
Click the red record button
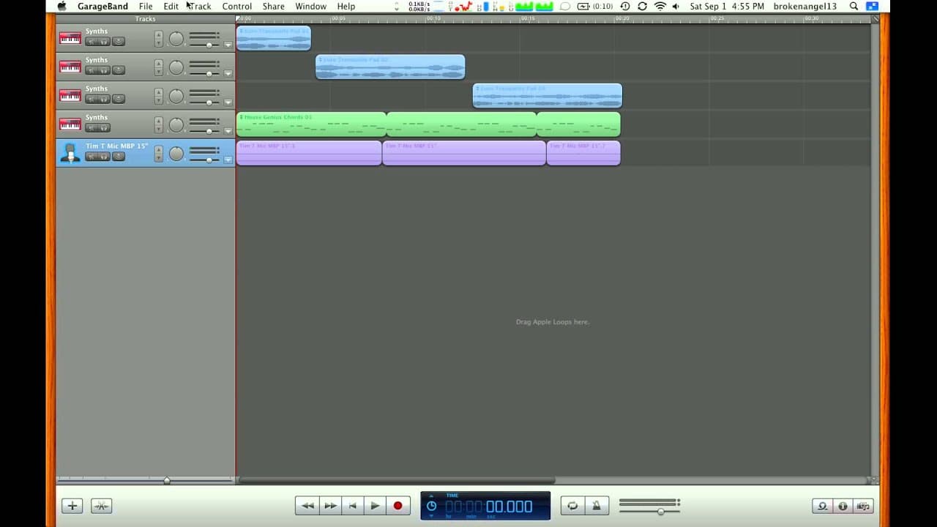tap(397, 505)
